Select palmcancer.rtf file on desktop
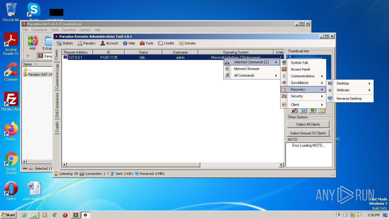Screen dimensions: 389x219 point(34,191)
